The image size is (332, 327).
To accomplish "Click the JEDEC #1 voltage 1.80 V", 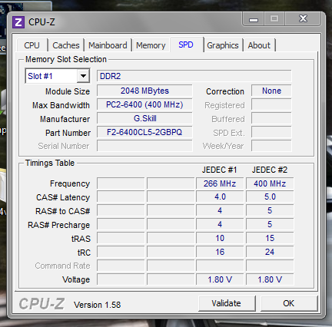I will point(220,279).
